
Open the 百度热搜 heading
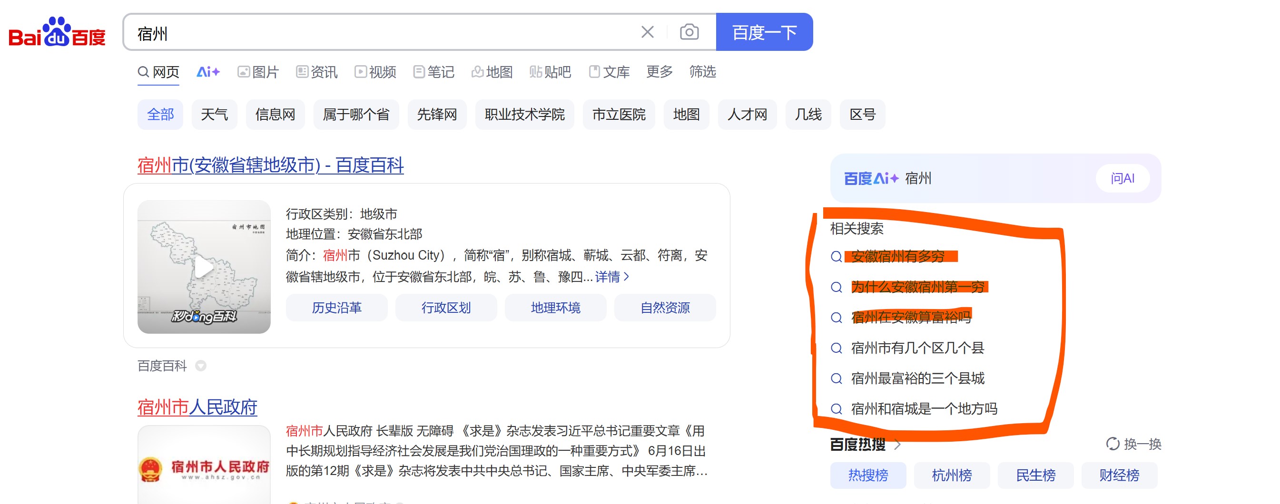[858, 445]
